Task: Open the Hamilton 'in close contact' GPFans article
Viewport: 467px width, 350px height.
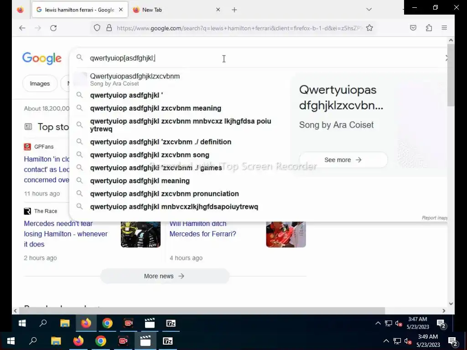Action: pos(47,170)
